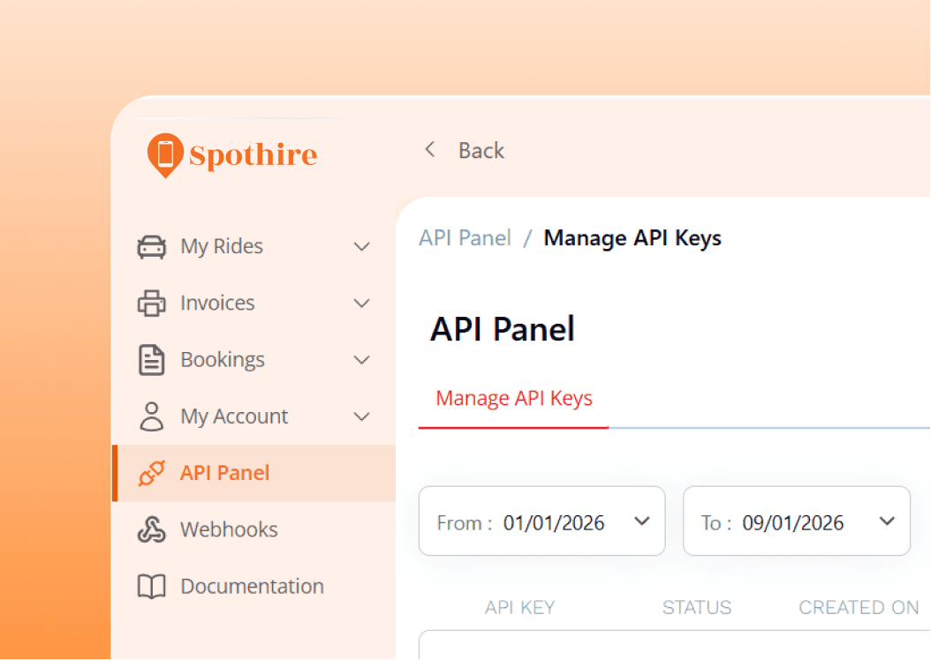Expand the My Rides menu
The height and width of the screenshot is (660, 931).
(362, 246)
